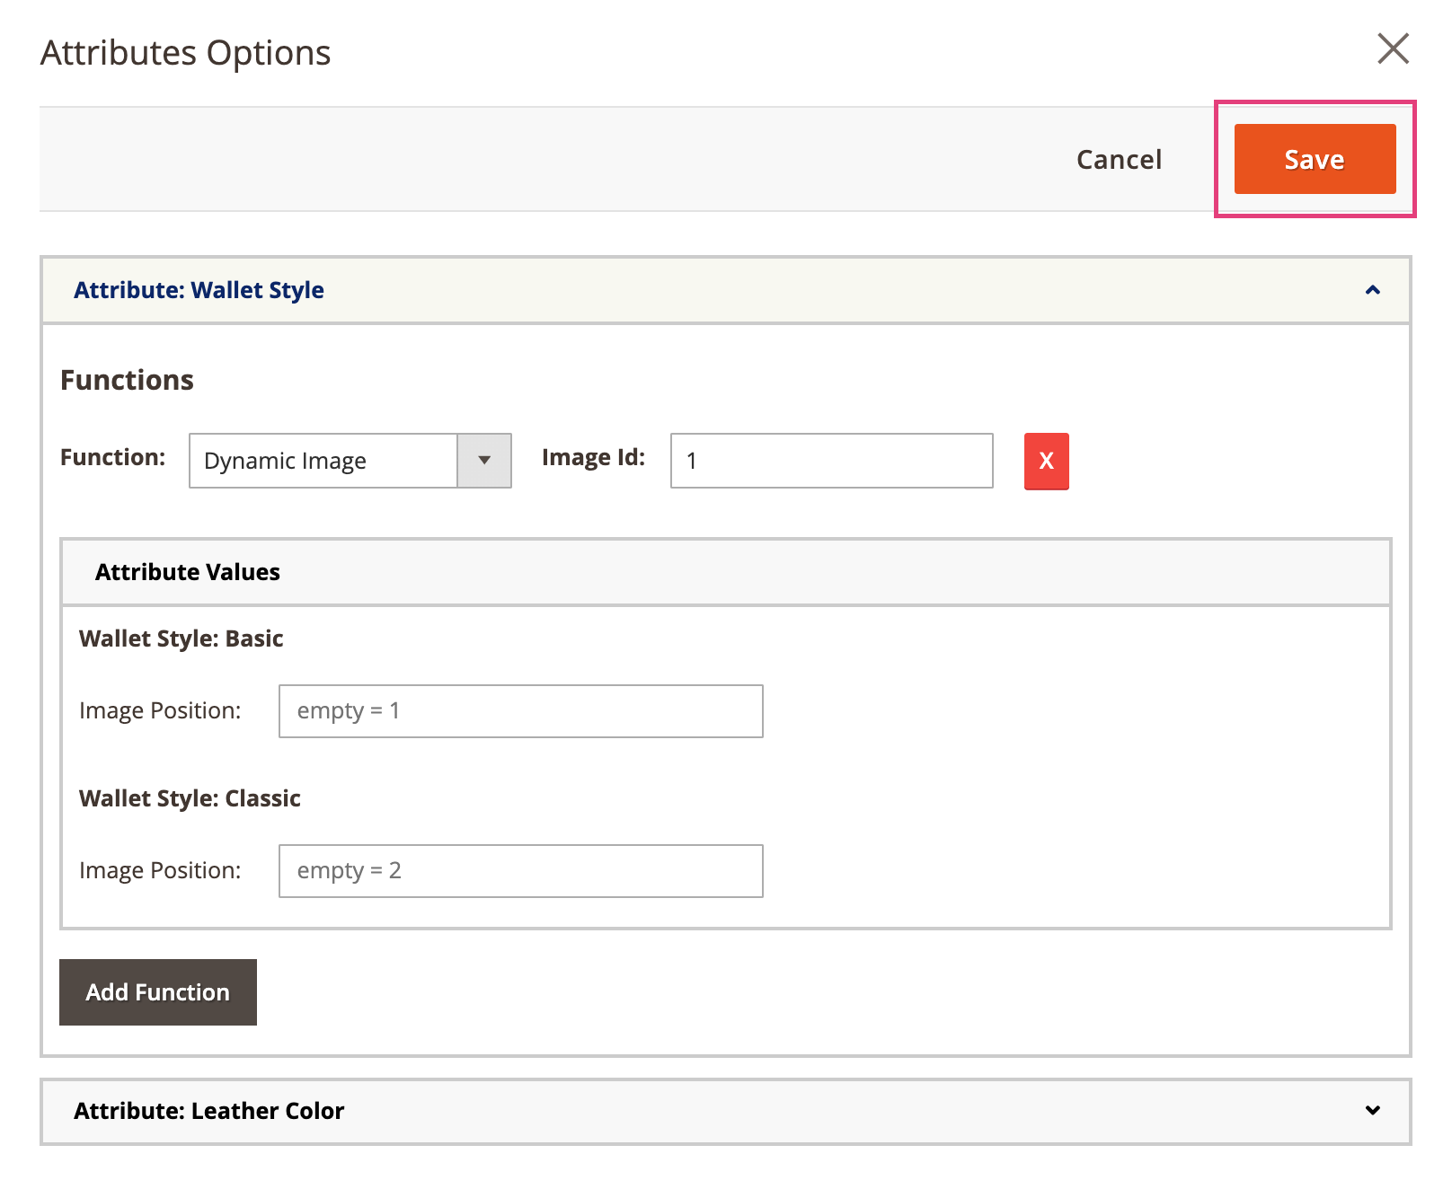1452x1189 pixels.
Task: Select the Attribute Values header bar
Action: tap(186, 572)
